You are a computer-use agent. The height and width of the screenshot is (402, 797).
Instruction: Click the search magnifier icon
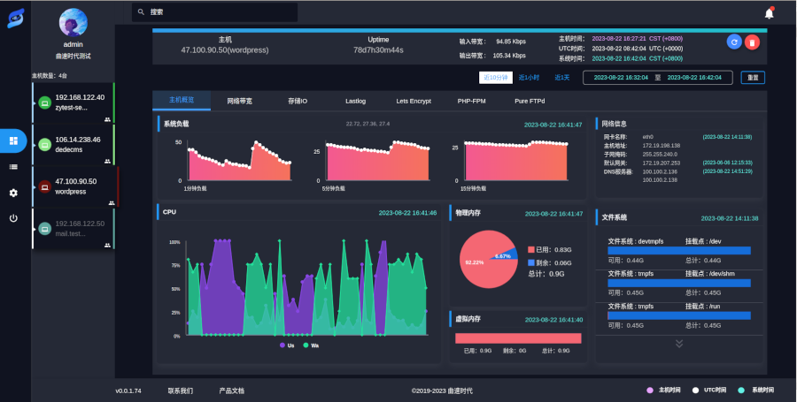142,11
